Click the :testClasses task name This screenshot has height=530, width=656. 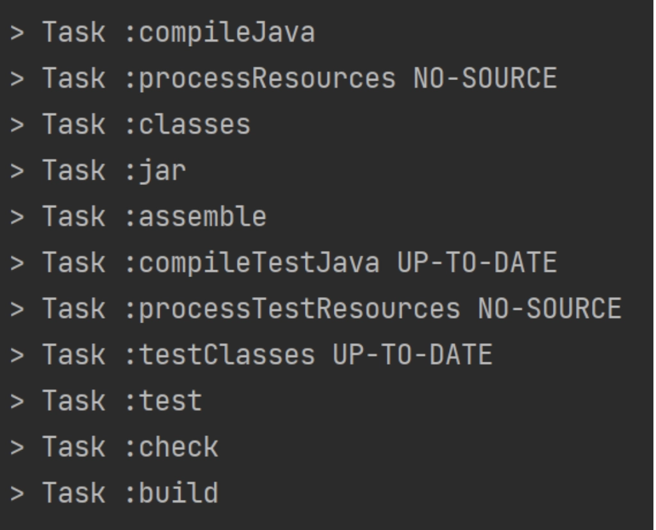click(x=219, y=355)
